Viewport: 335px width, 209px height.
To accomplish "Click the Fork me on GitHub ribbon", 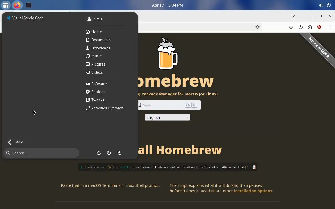I will pyautogui.click(x=319, y=48).
